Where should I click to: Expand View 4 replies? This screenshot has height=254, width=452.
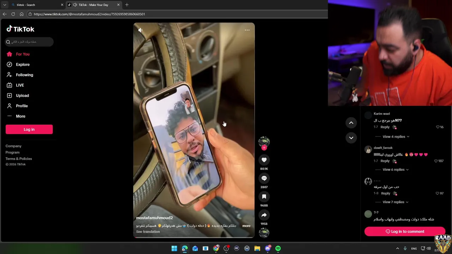point(396,137)
